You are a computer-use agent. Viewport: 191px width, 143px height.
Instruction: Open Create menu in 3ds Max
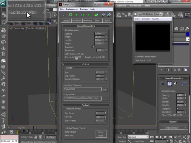pyautogui.click(x=52, y=6)
